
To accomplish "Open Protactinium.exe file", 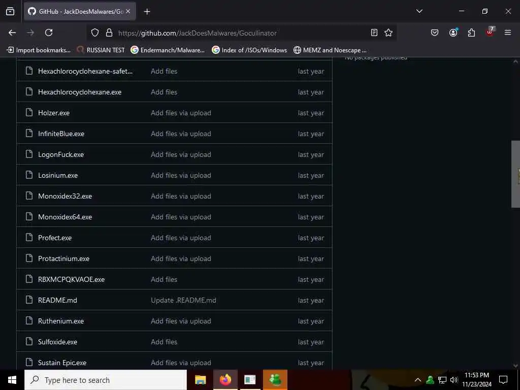I will (x=63, y=258).
